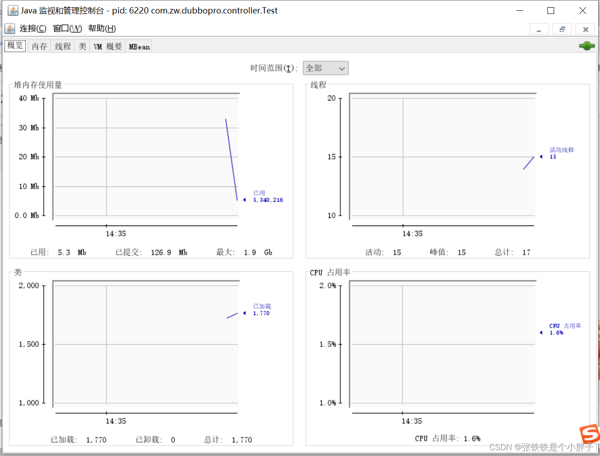This screenshot has height=456, width=600.
Task: Click the 14:35 label under heap chart
Action: 116,234
